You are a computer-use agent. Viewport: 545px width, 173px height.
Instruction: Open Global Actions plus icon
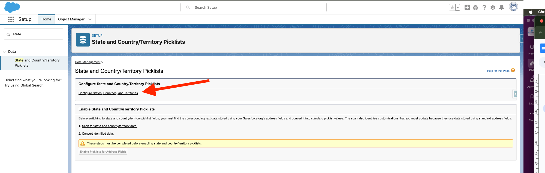(x=467, y=8)
